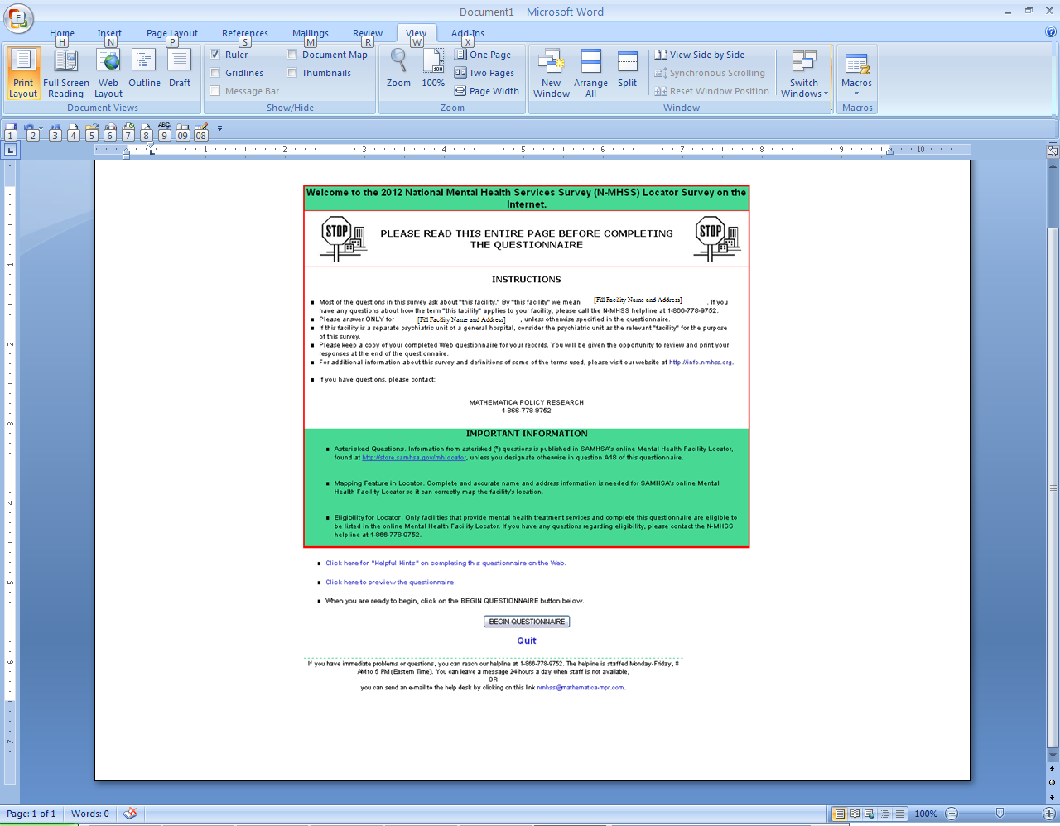Click Full Screen Reading icon in status bar

click(x=855, y=814)
